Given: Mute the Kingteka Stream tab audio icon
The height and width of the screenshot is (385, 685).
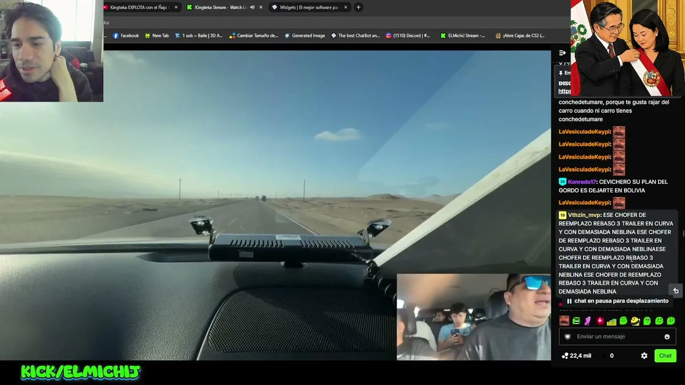Looking at the screenshot, I should point(252,7).
